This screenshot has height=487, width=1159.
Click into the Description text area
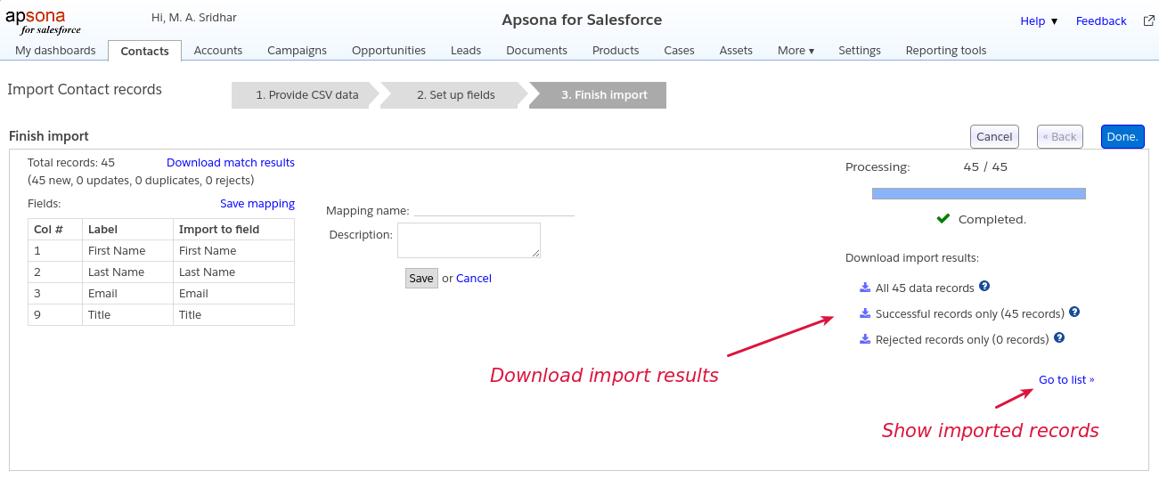point(469,240)
